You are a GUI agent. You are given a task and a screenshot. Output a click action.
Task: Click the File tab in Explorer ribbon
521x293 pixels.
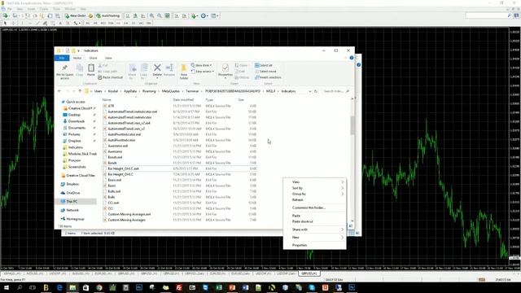click(x=62, y=58)
